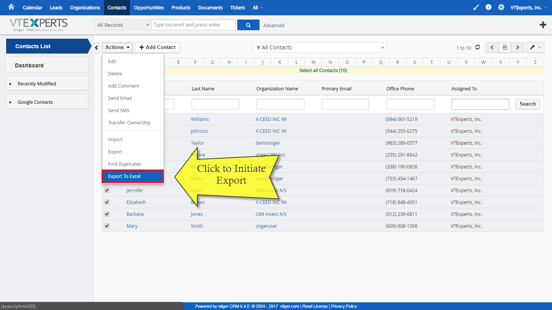
Task: Click Select all Contacts (10) link
Action: [x=323, y=70]
